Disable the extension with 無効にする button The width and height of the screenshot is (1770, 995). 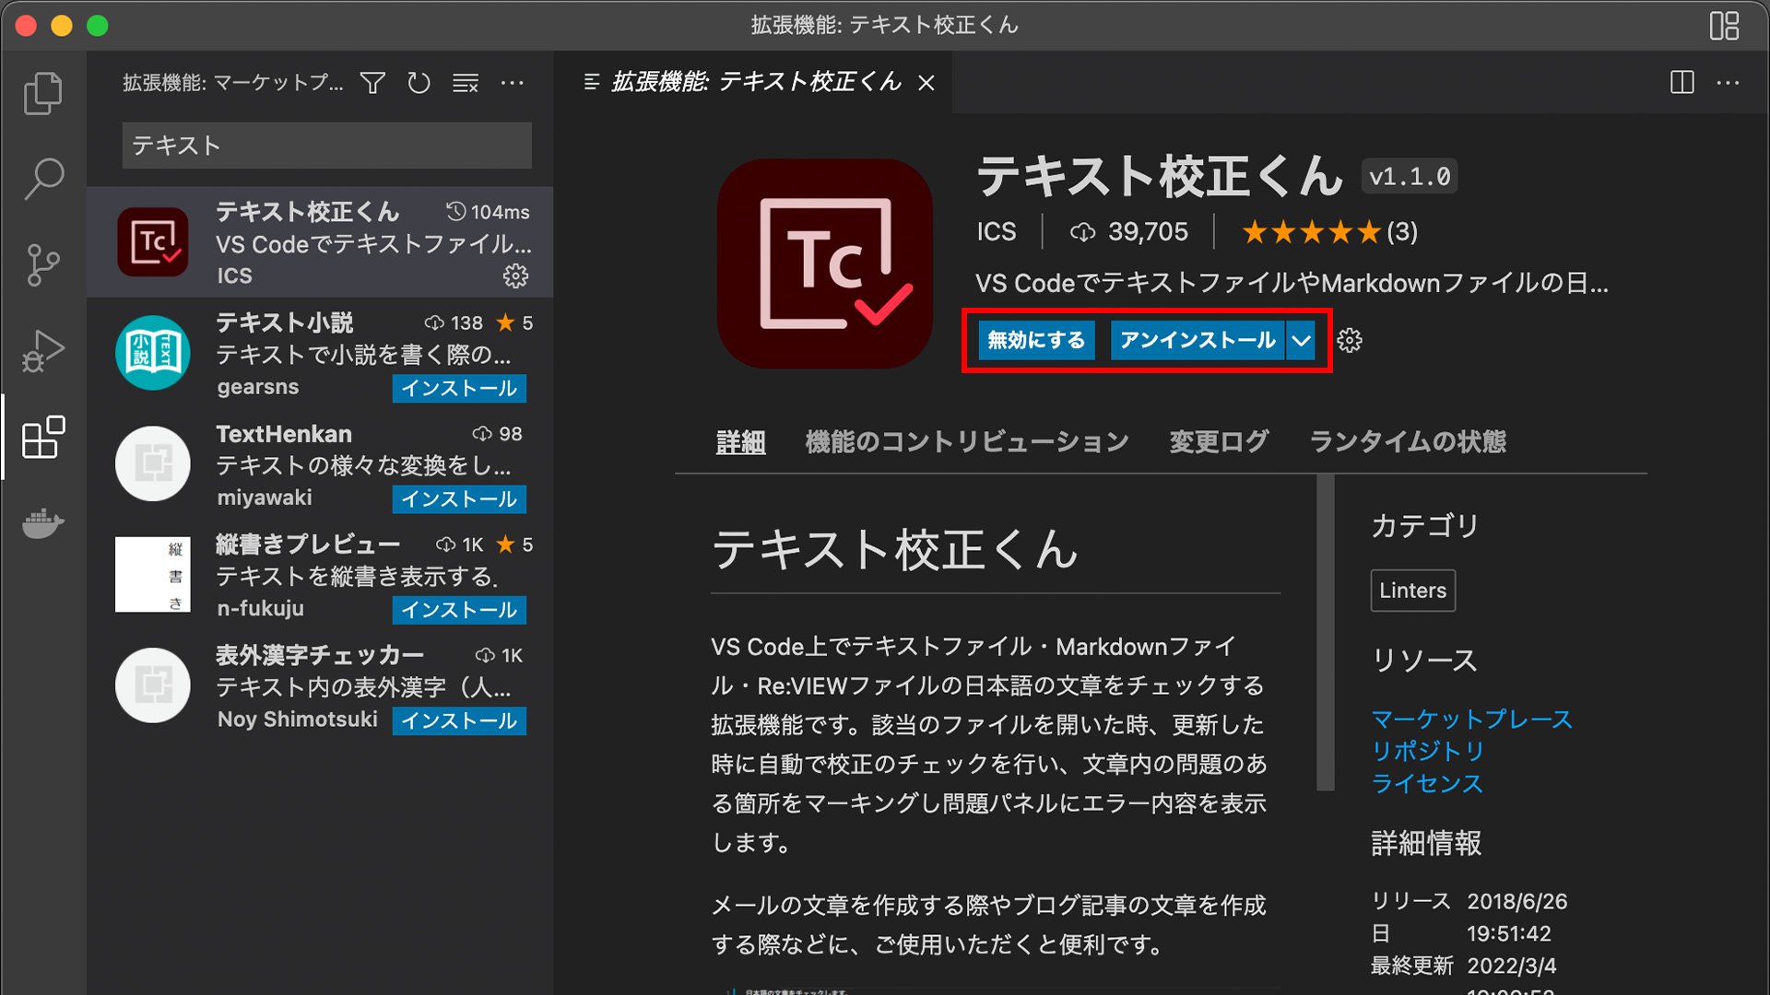click(1035, 340)
